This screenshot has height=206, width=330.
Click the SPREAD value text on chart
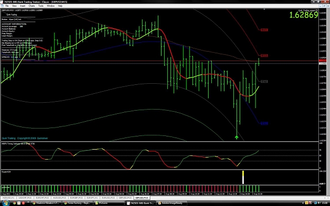click(10, 57)
